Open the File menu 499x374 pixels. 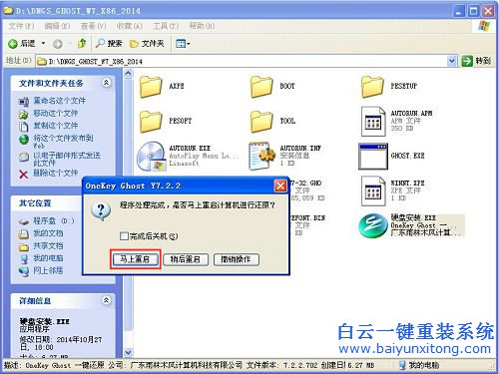(21, 26)
